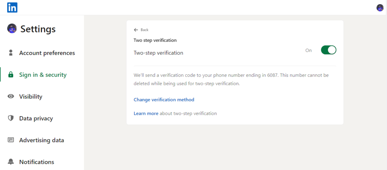This screenshot has height=170, width=387.
Task: Select the profile picture beside Settings heading
Action: tap(12, 29)
